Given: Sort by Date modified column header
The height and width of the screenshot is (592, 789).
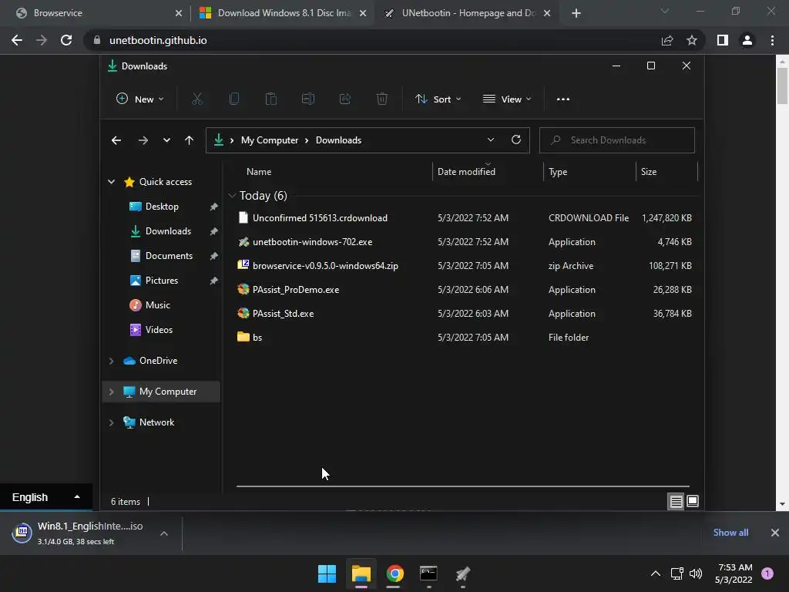Looking at the screenshot, I should (466, 172).
